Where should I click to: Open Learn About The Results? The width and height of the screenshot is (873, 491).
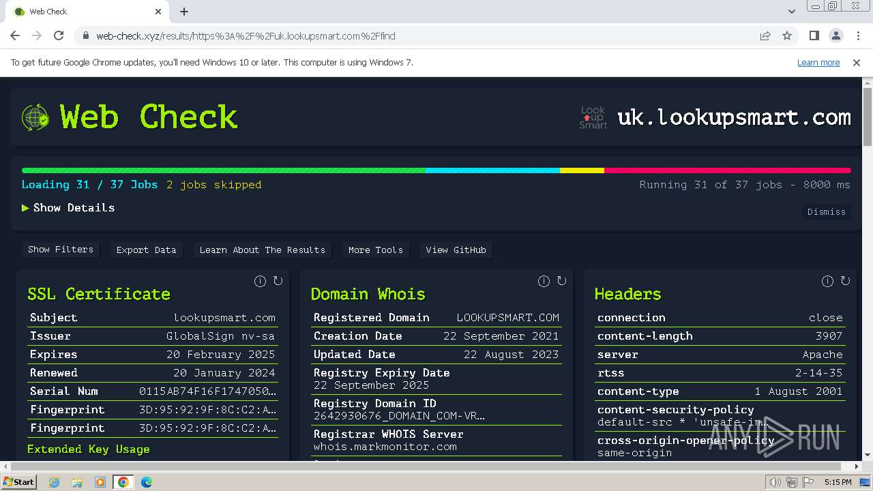point(262,250)
